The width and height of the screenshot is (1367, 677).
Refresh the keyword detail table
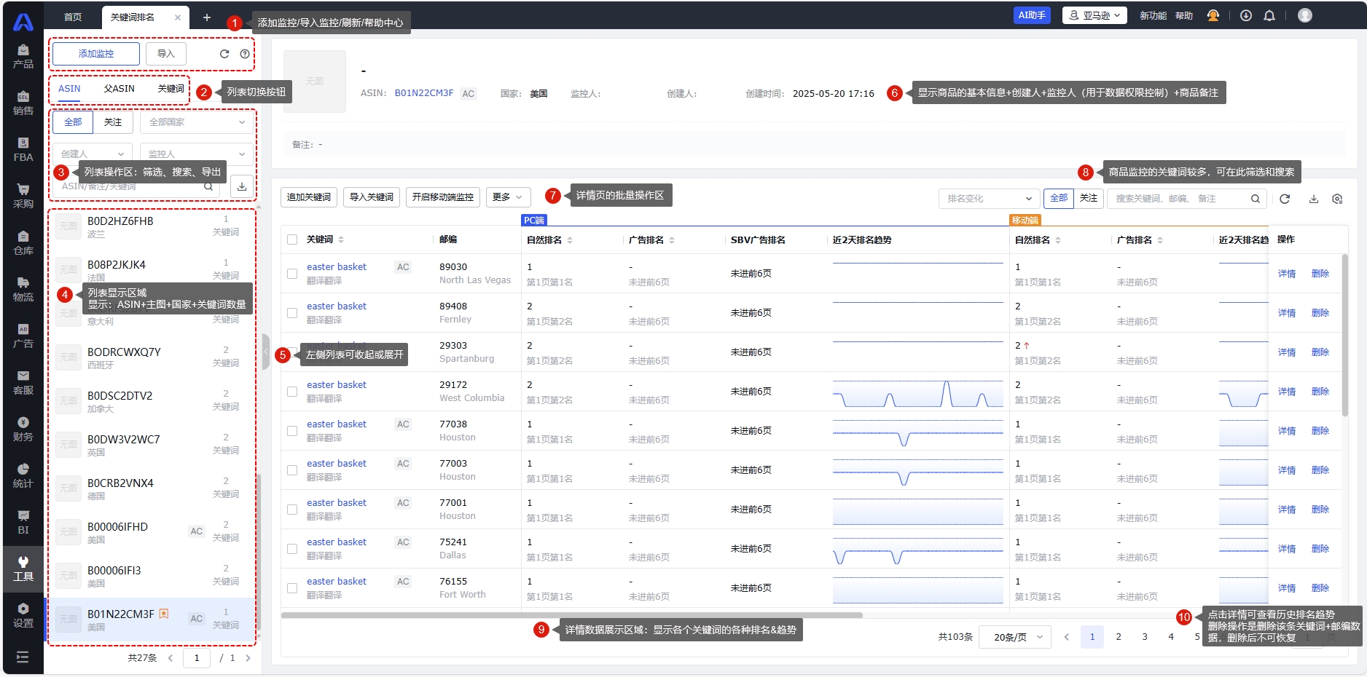tap(1285, 199)
